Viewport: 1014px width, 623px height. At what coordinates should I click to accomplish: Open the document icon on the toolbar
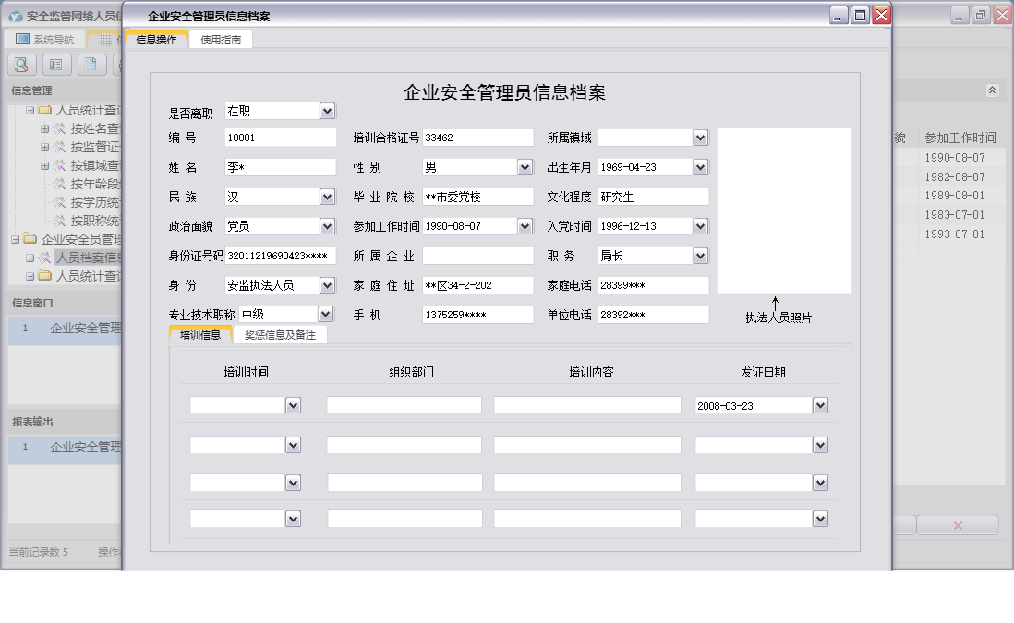pyautogui.click(x=90, y=65)
